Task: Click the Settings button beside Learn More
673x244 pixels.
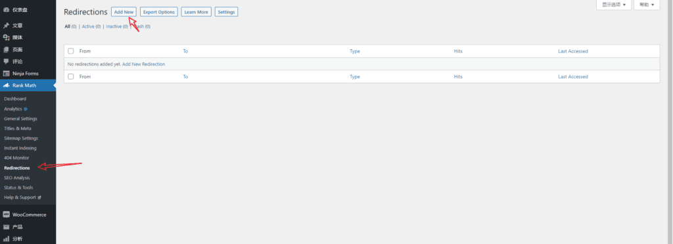Action: (x=226, y=12)
